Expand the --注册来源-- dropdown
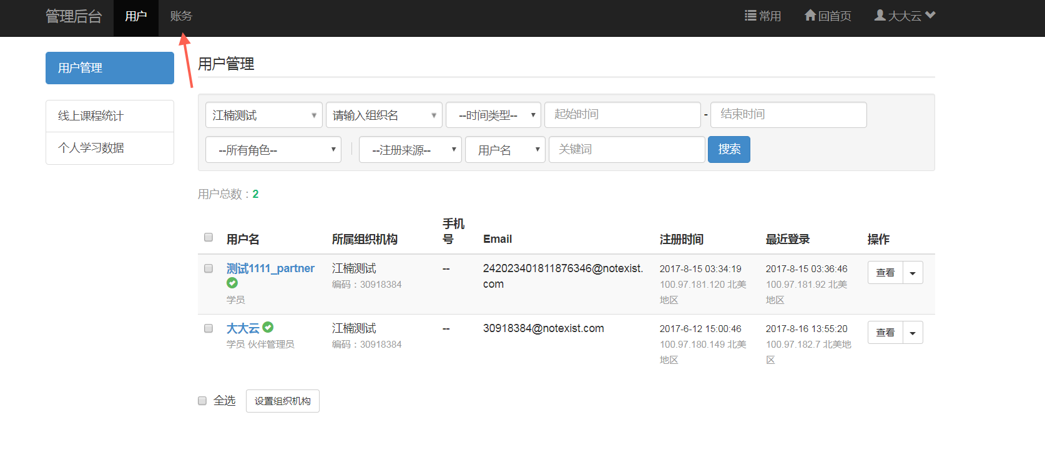 pyautogui.click(x=410, y=150)
